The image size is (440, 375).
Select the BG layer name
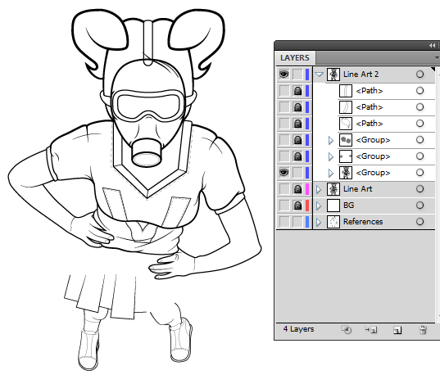[348, 206]
